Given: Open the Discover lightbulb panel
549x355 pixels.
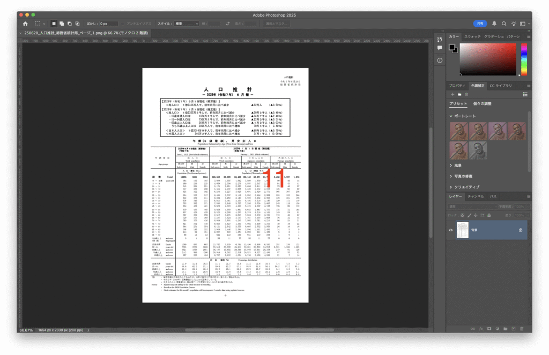Looking at the screenshot, I should [x=514, y=24].
